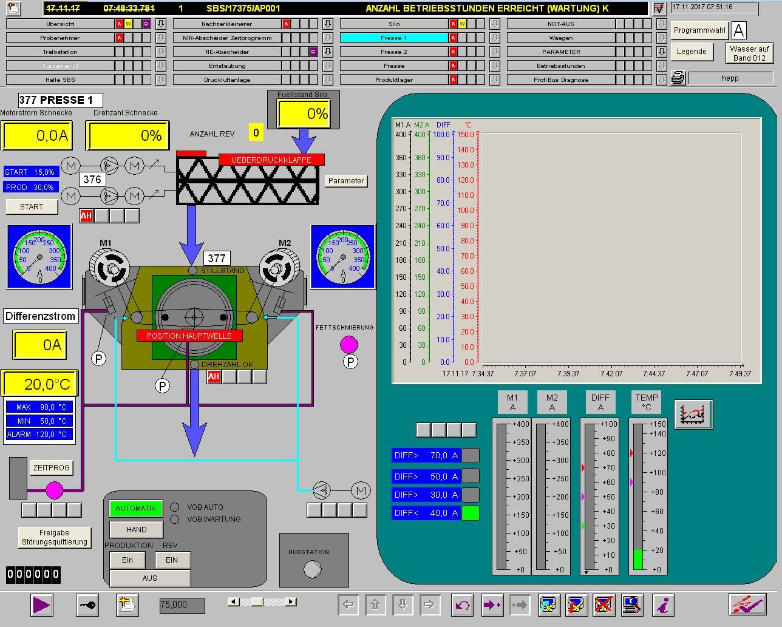This screenshot has width=782, height=627.
Task: Select the VOB WARTUNG radio button
Action: (175, 519)
